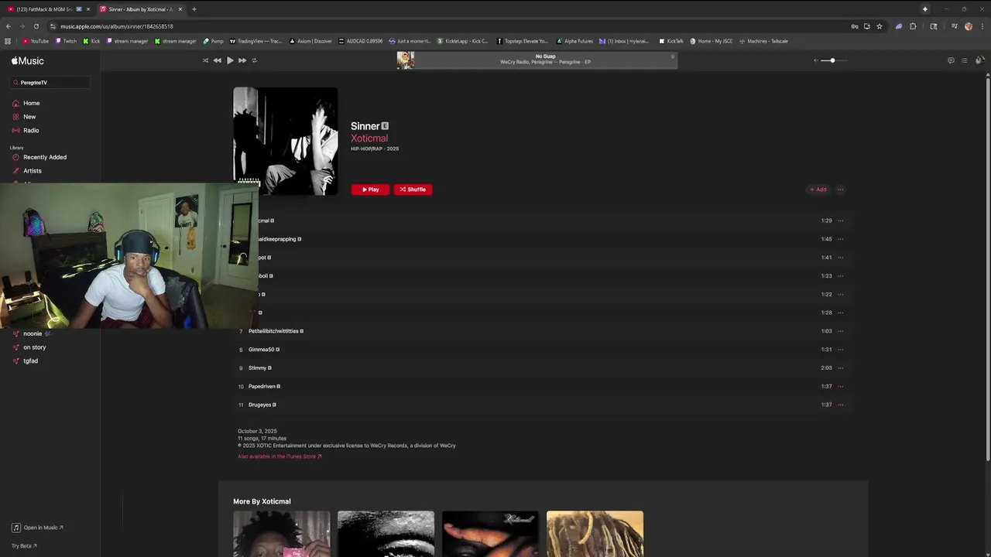Open Artists library section
This screenshot has height=557, width=991.
pyautogui.click(x=33, y=170)
